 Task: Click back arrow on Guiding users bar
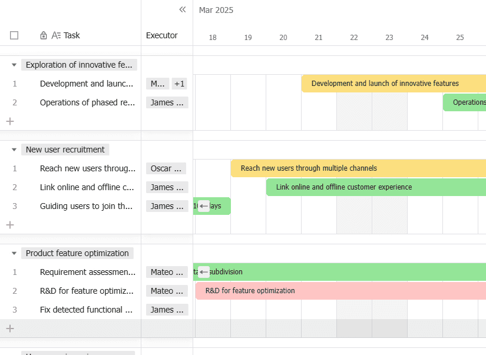coord(204,206)
